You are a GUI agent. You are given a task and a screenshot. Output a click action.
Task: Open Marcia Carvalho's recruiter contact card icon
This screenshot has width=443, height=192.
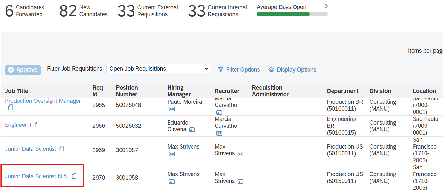pos(219,112)
